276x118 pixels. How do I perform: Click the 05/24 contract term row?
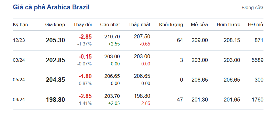pyautogui.click(x=138, y=80)
